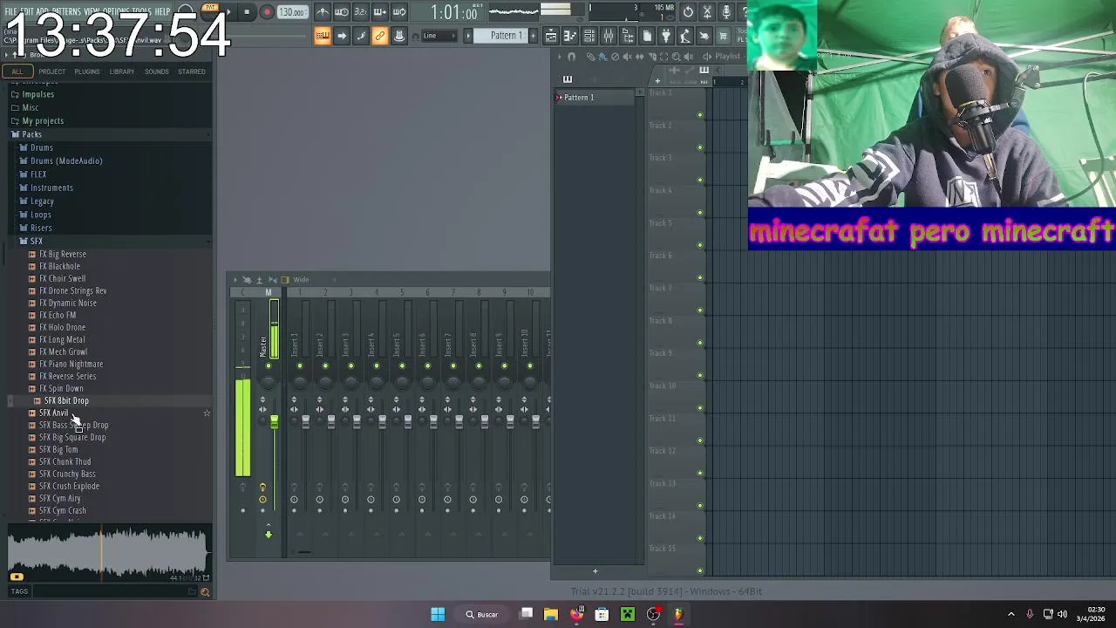Select the SOUNDS browser tab

tap(157, 72)
